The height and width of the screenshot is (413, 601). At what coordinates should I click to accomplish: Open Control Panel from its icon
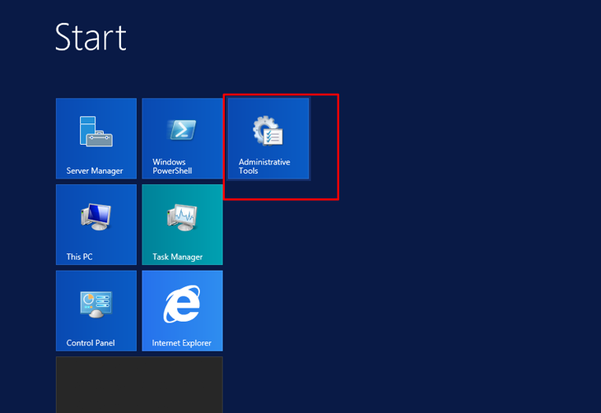[96, 304]
